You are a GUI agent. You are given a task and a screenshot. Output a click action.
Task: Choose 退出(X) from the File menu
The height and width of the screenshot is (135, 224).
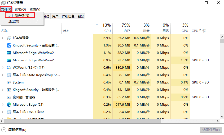(14, 21)
